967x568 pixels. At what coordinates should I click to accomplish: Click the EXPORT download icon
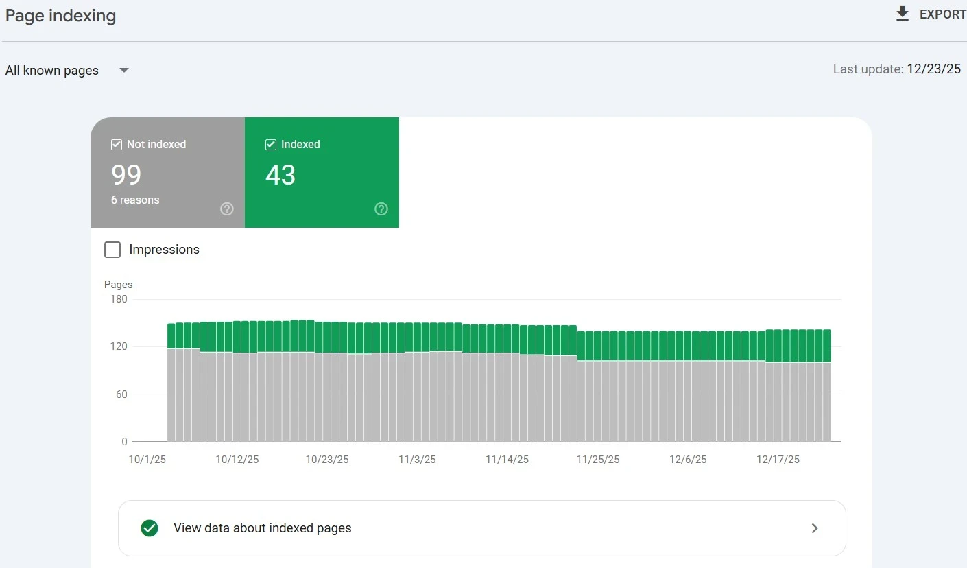tap(902, 13)
